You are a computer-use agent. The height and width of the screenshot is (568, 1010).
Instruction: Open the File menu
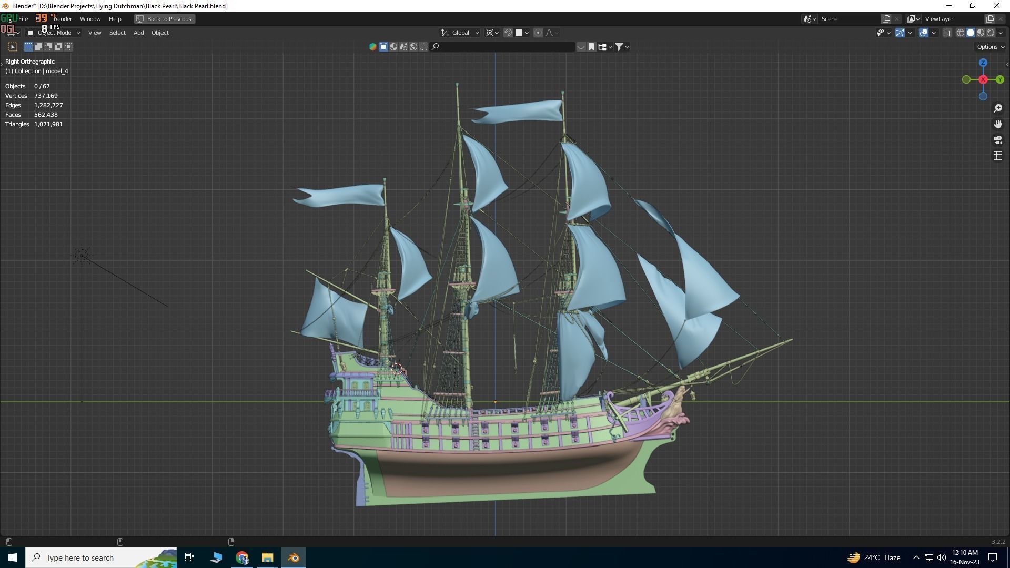[23, 19]
